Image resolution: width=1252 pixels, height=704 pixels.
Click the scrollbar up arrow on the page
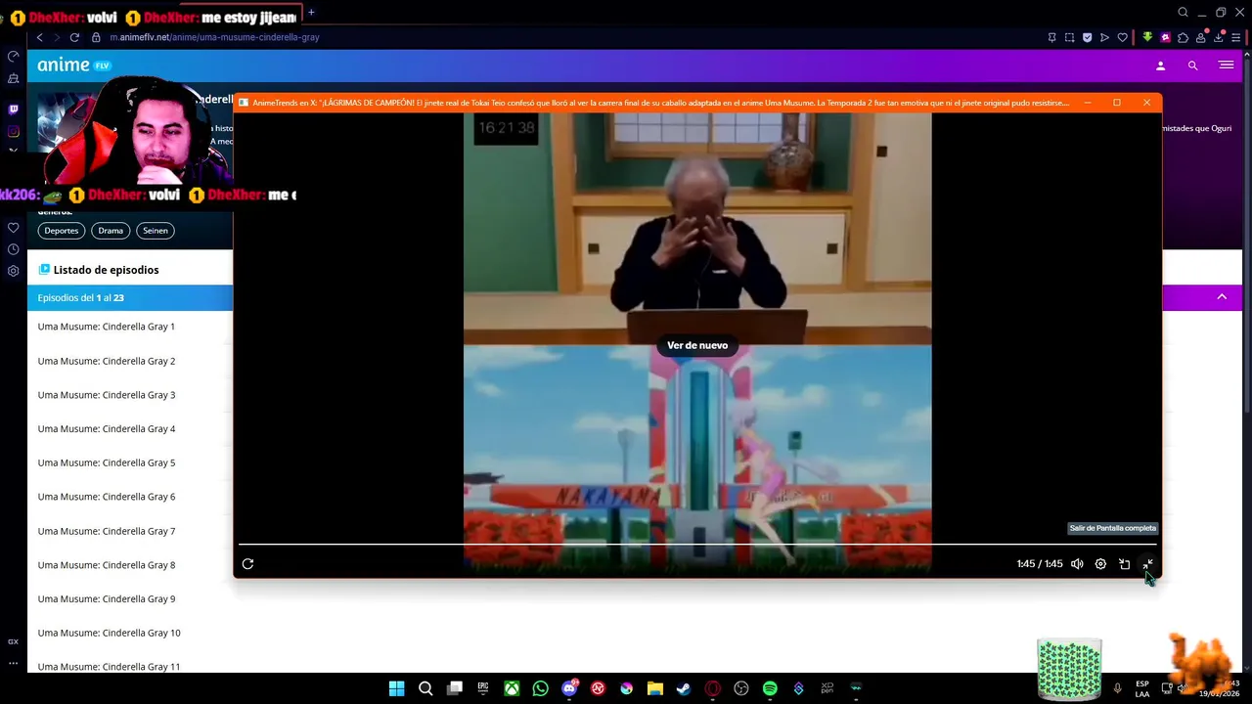point(1247,56)
